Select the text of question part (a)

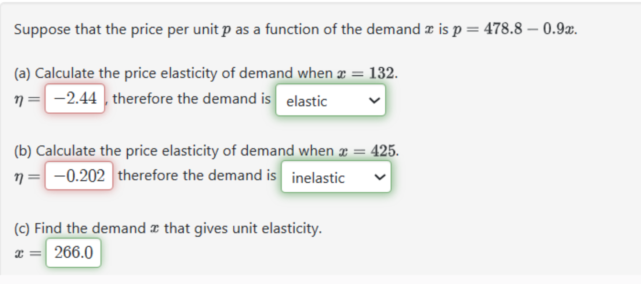pos(205,73)
